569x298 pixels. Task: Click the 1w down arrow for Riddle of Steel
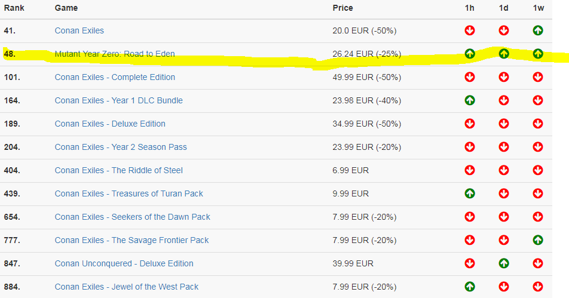538,170
